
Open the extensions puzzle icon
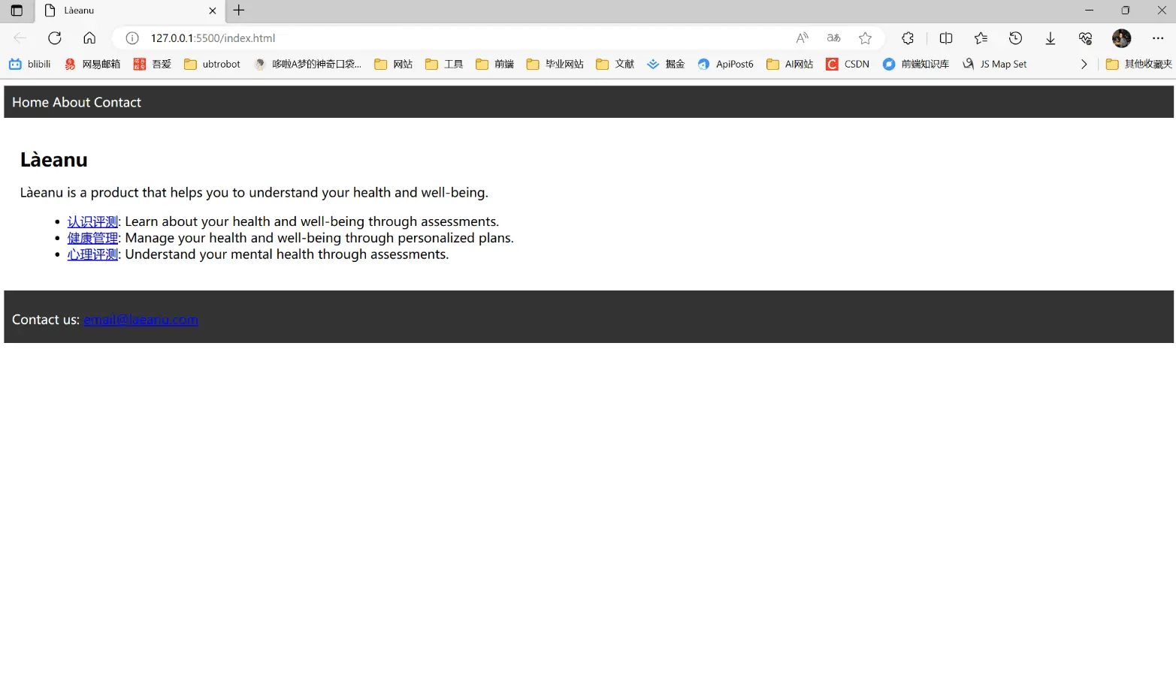908,38
